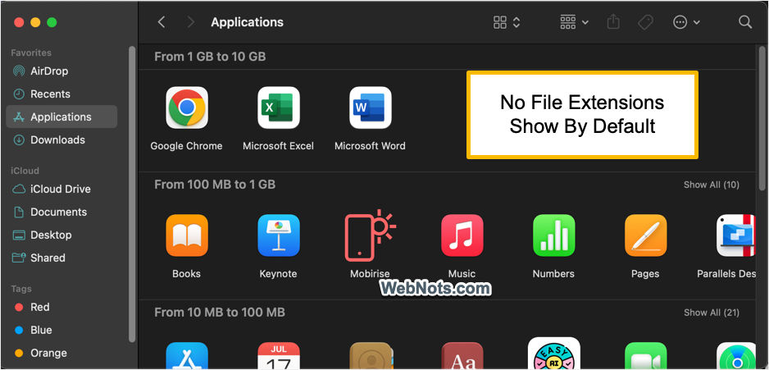The height and width of the screenshot is (370, 769).
Task: Open Shared in the sidebar
Action: click(61, 258)
